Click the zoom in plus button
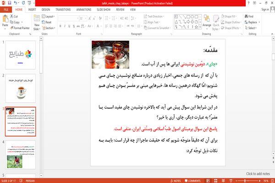The image size is (275, 183). [259, 181]
